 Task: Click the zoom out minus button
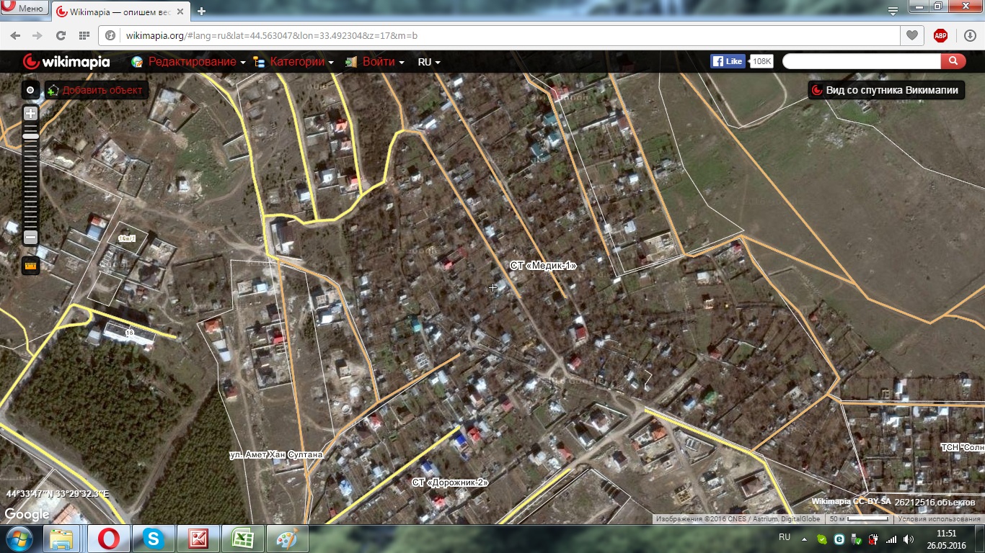coord(30,237)
